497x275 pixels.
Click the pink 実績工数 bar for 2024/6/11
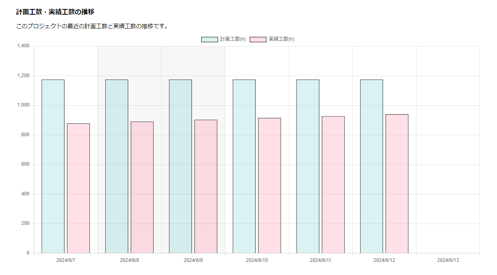pos(333,185)
